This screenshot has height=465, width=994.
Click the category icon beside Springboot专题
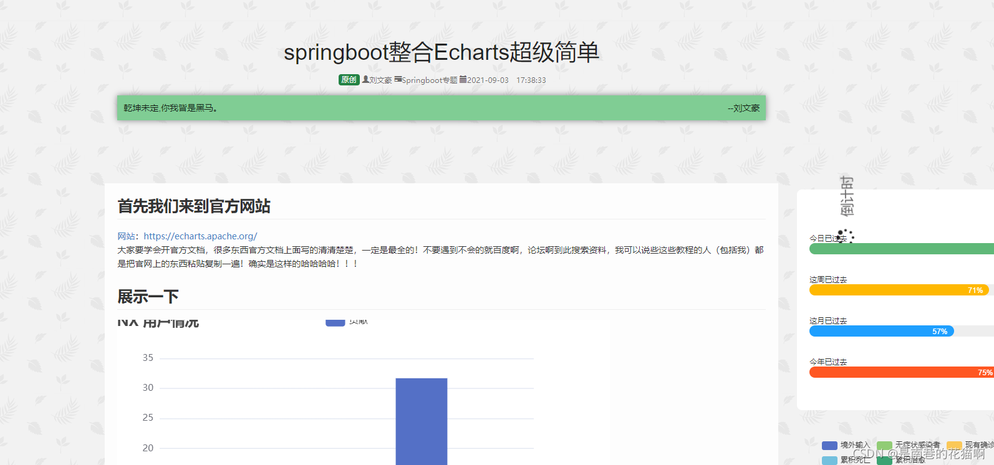tap(398, 80)
